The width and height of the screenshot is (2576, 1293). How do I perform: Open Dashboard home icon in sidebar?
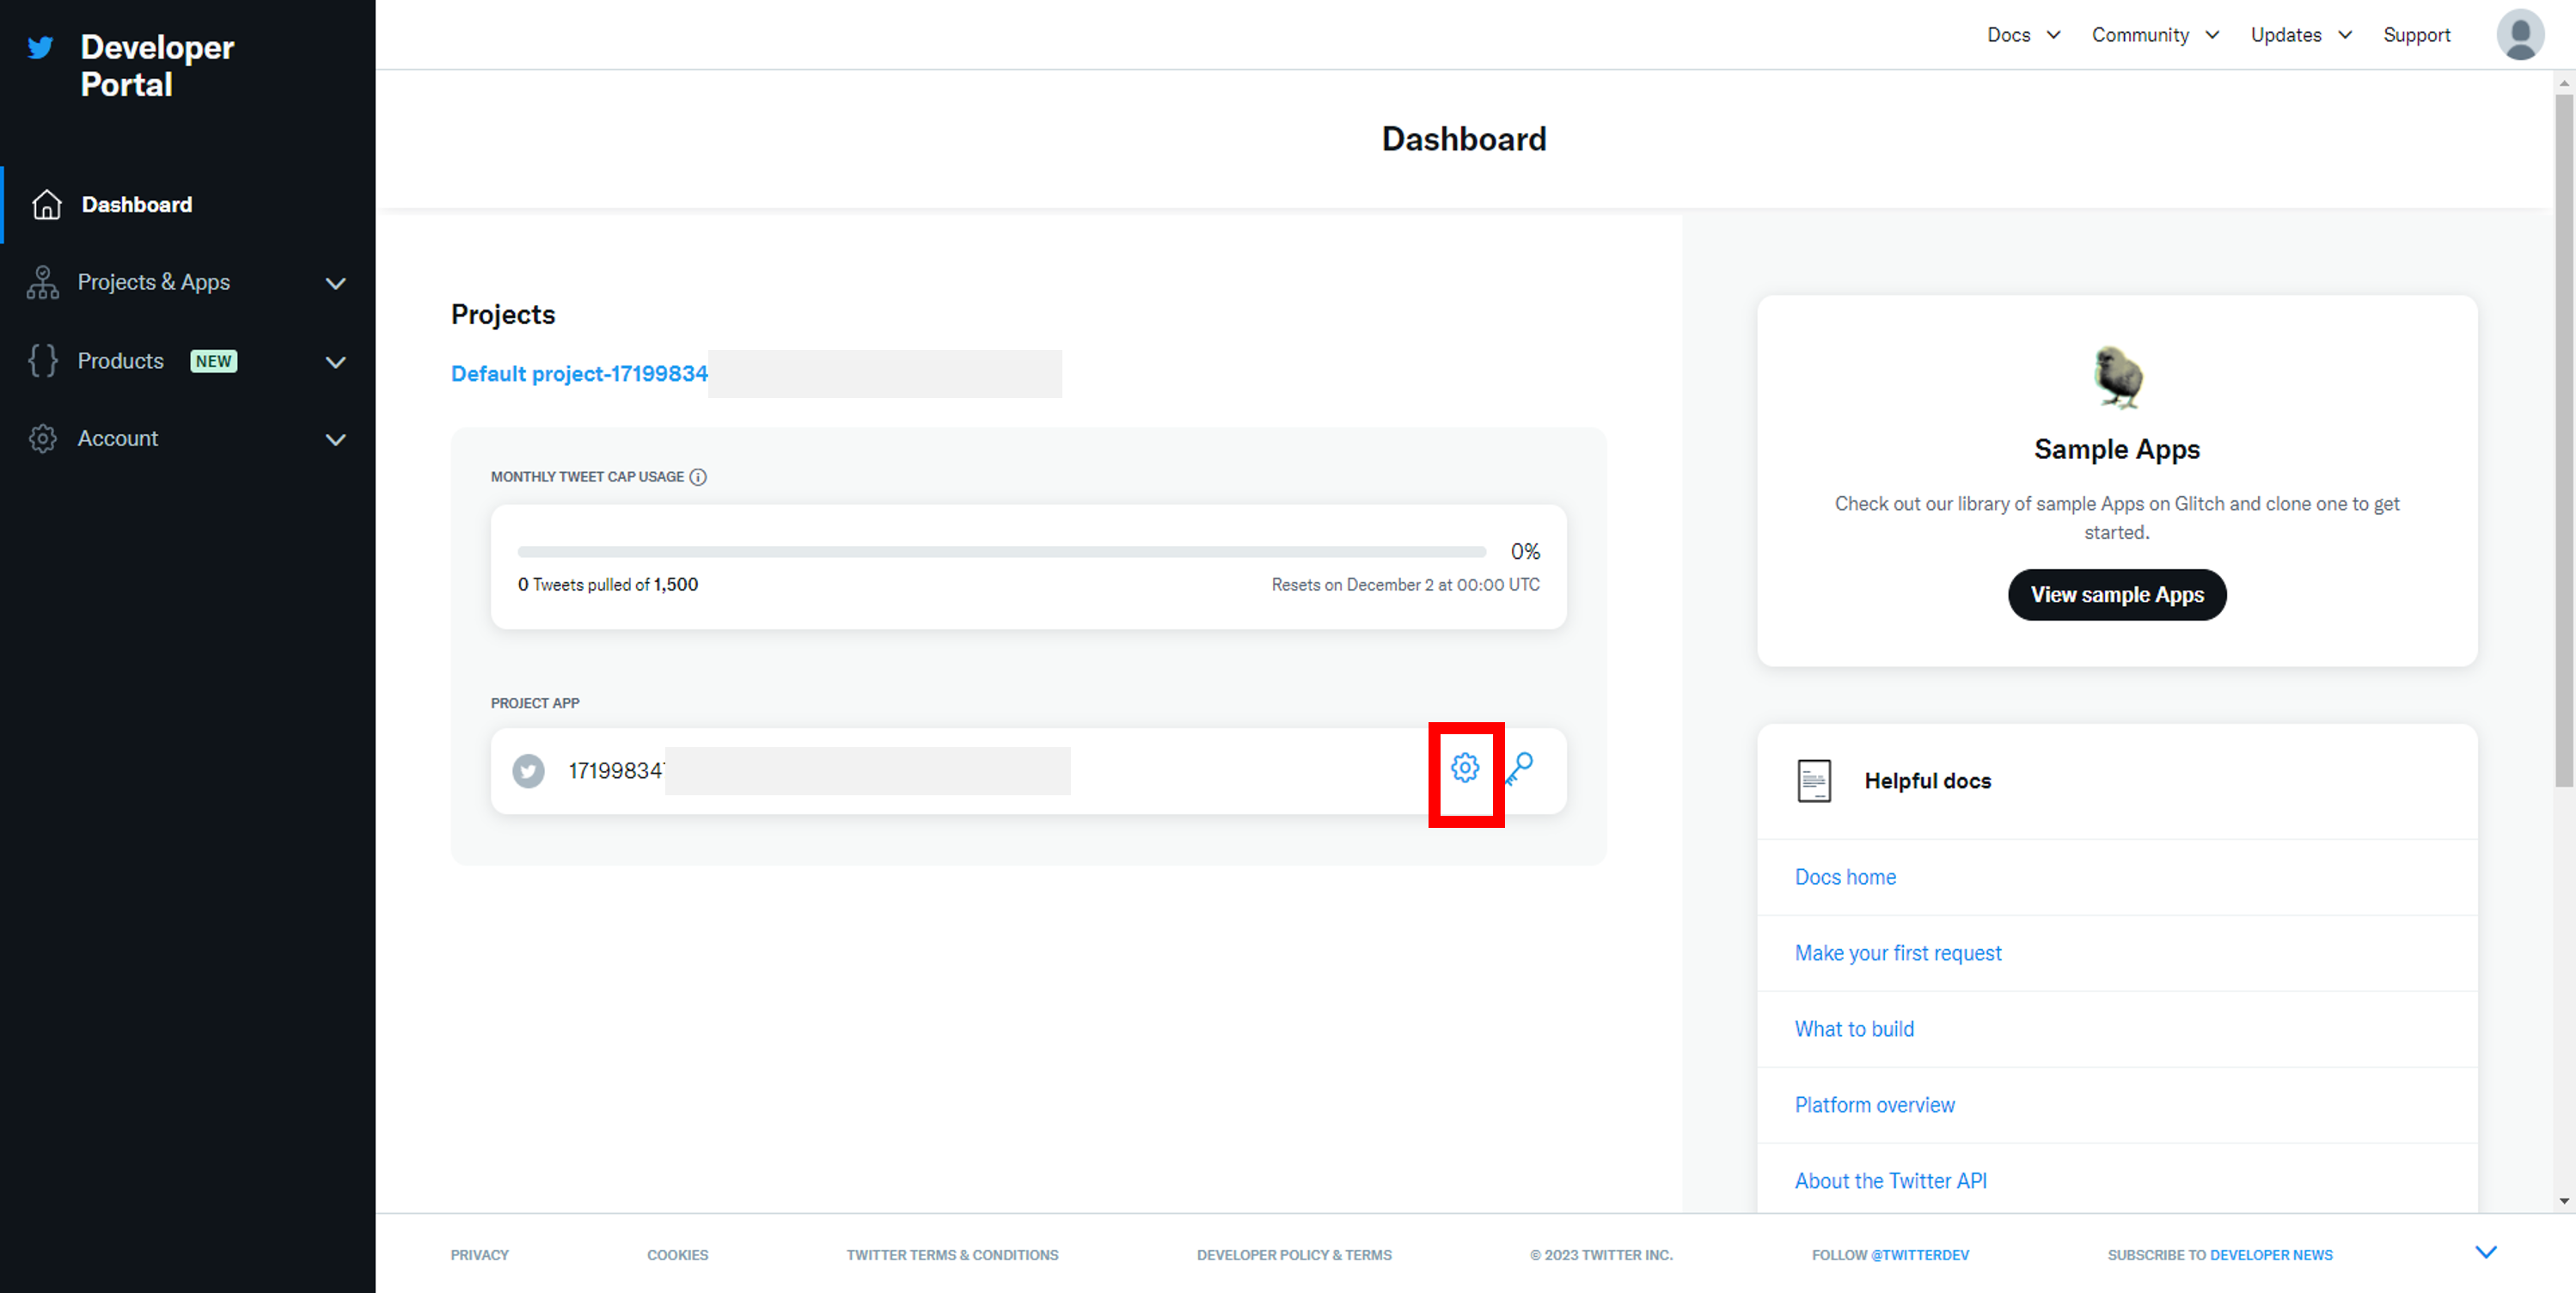[47, 204]
